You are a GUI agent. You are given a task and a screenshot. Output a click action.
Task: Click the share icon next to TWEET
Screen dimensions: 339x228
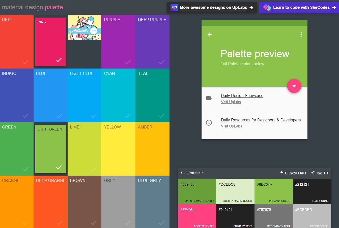(x=313, y=173)
